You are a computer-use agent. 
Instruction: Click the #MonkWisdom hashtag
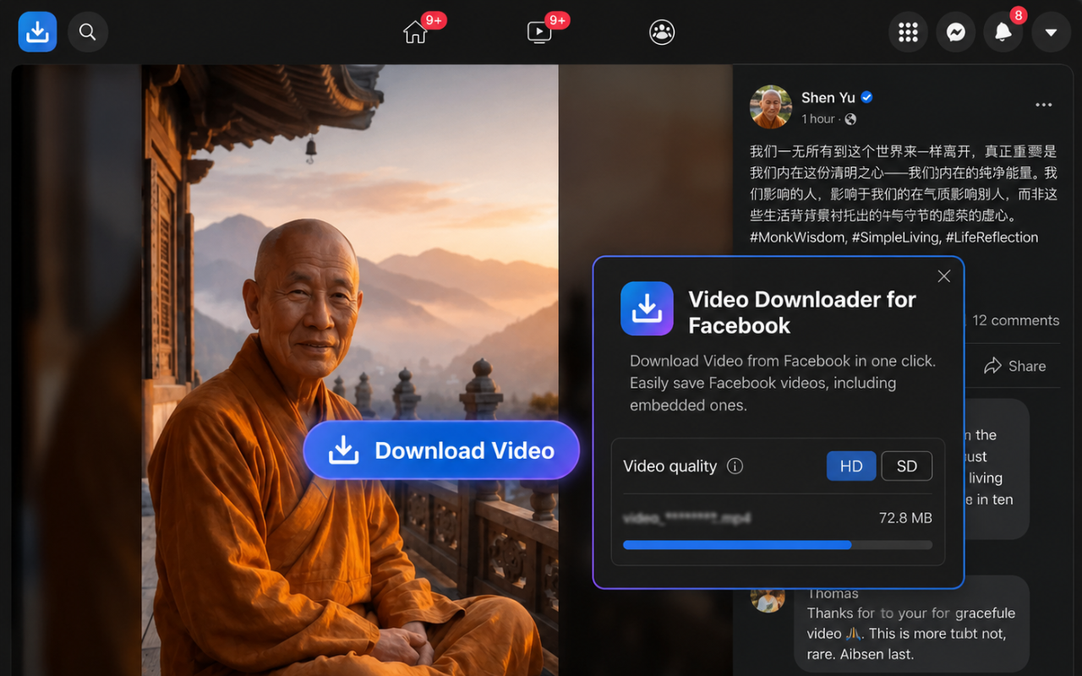click(x=797, y=237)
